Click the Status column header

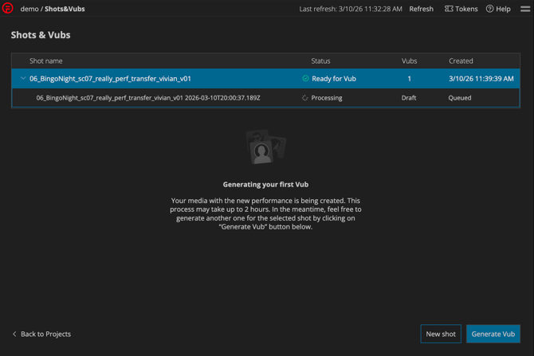pyautogui.click(x=320, y=61)
